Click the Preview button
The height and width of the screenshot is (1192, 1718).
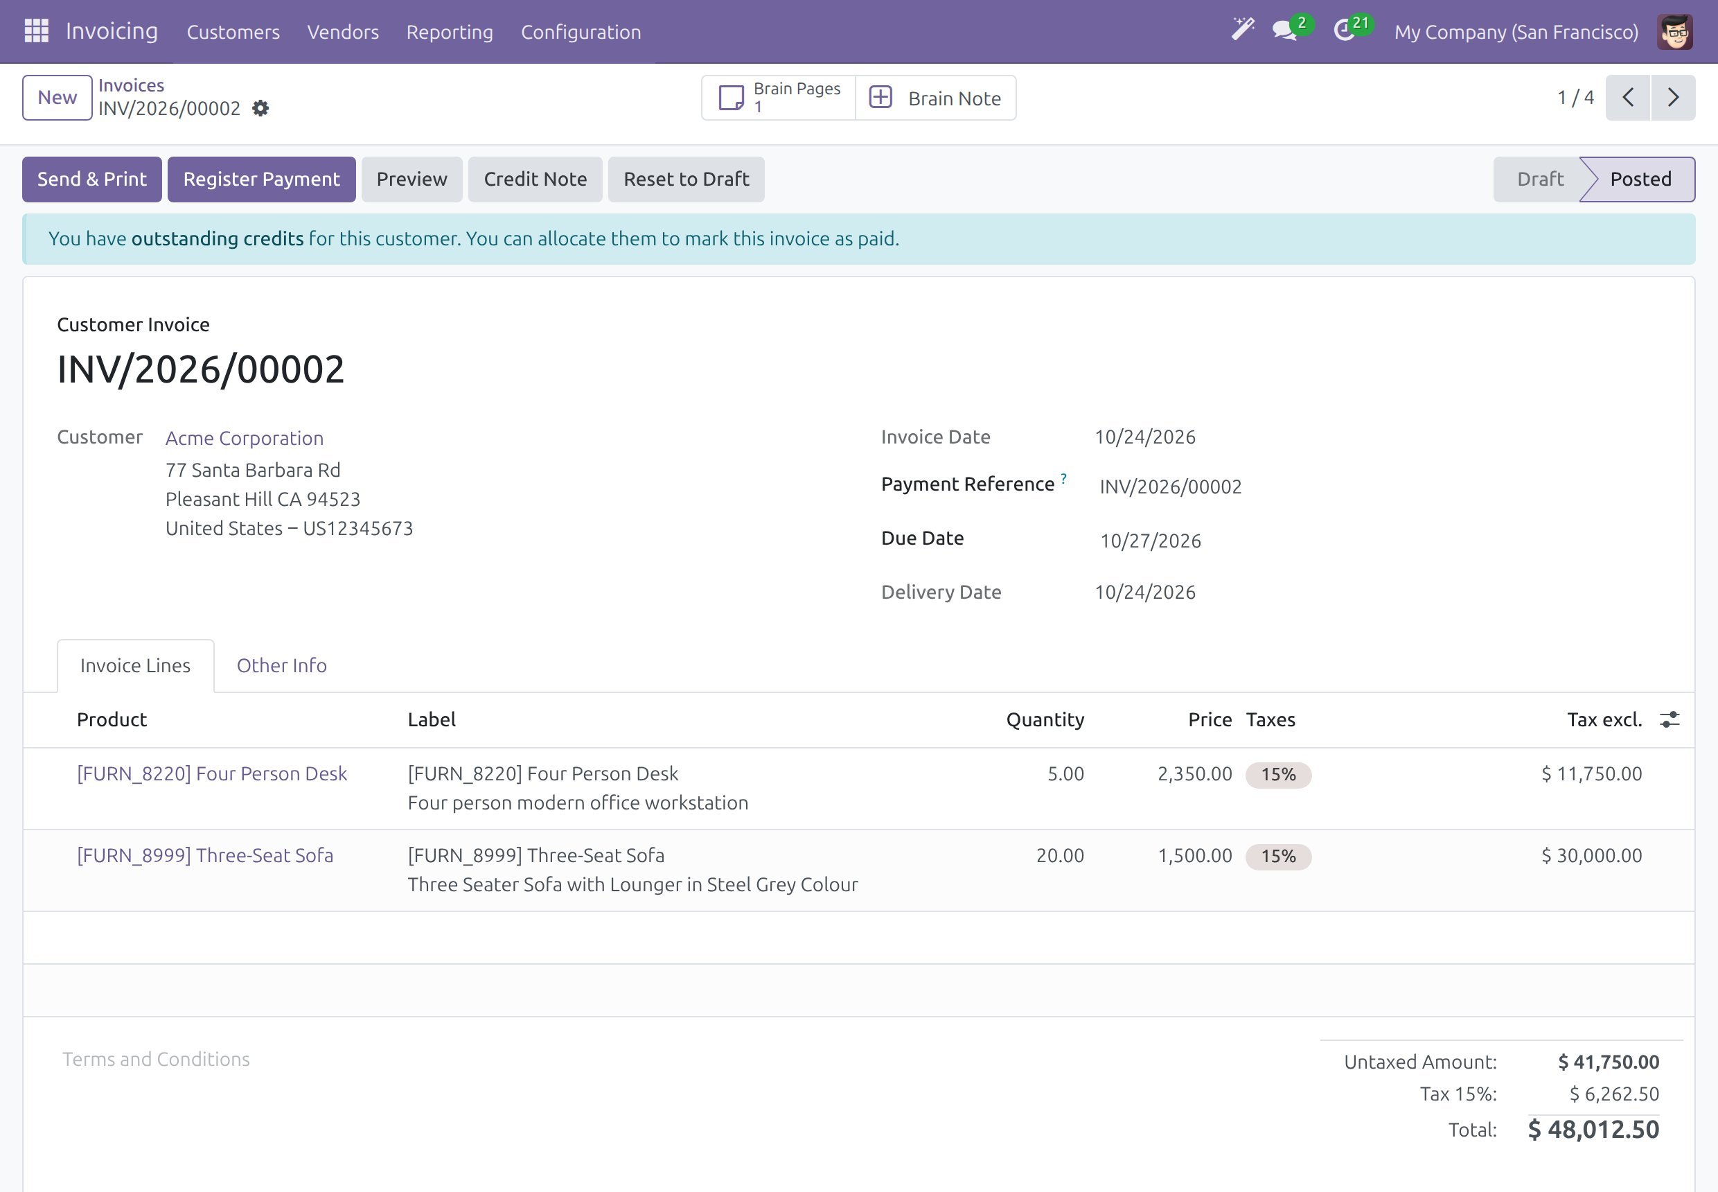point(411,179)
